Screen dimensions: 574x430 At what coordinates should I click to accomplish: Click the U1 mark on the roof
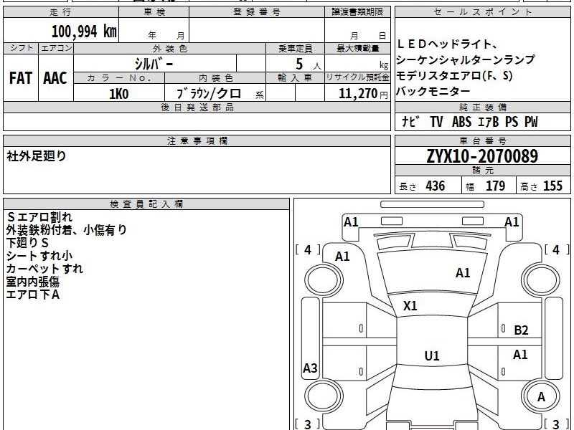pos(432,355)
